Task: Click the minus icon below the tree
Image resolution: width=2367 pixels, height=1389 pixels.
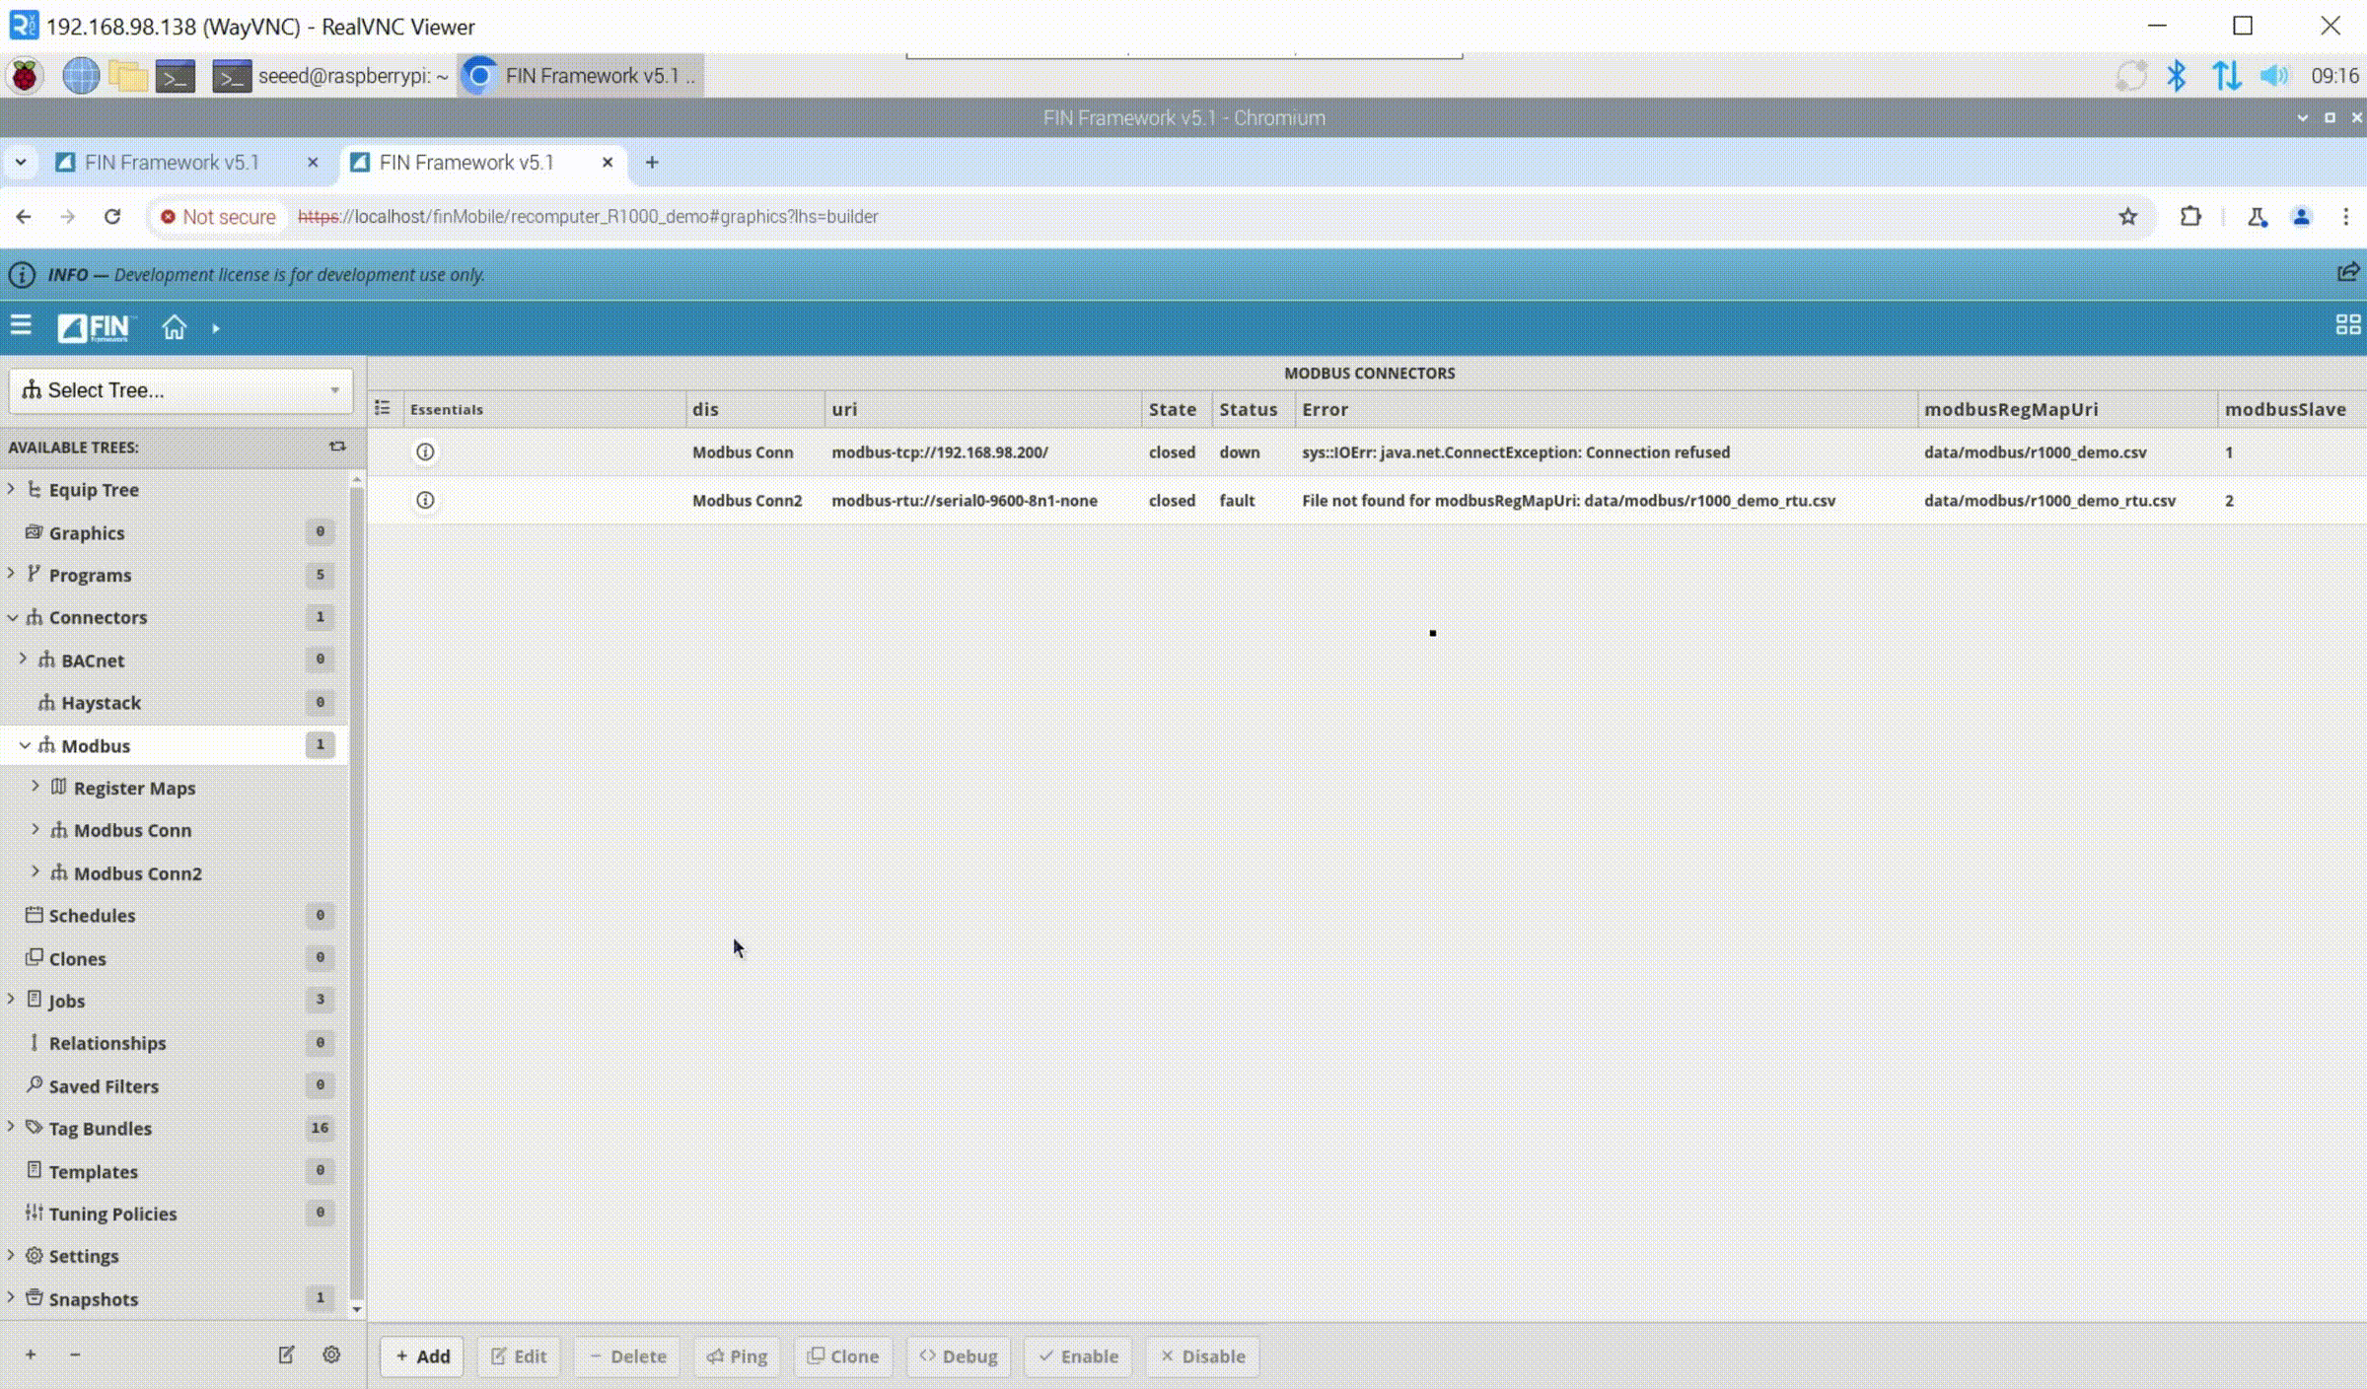Action: pyautogui.click(x=75, y=1354)
